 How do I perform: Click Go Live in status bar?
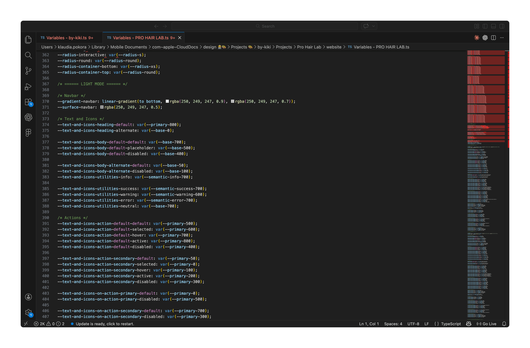486,324
